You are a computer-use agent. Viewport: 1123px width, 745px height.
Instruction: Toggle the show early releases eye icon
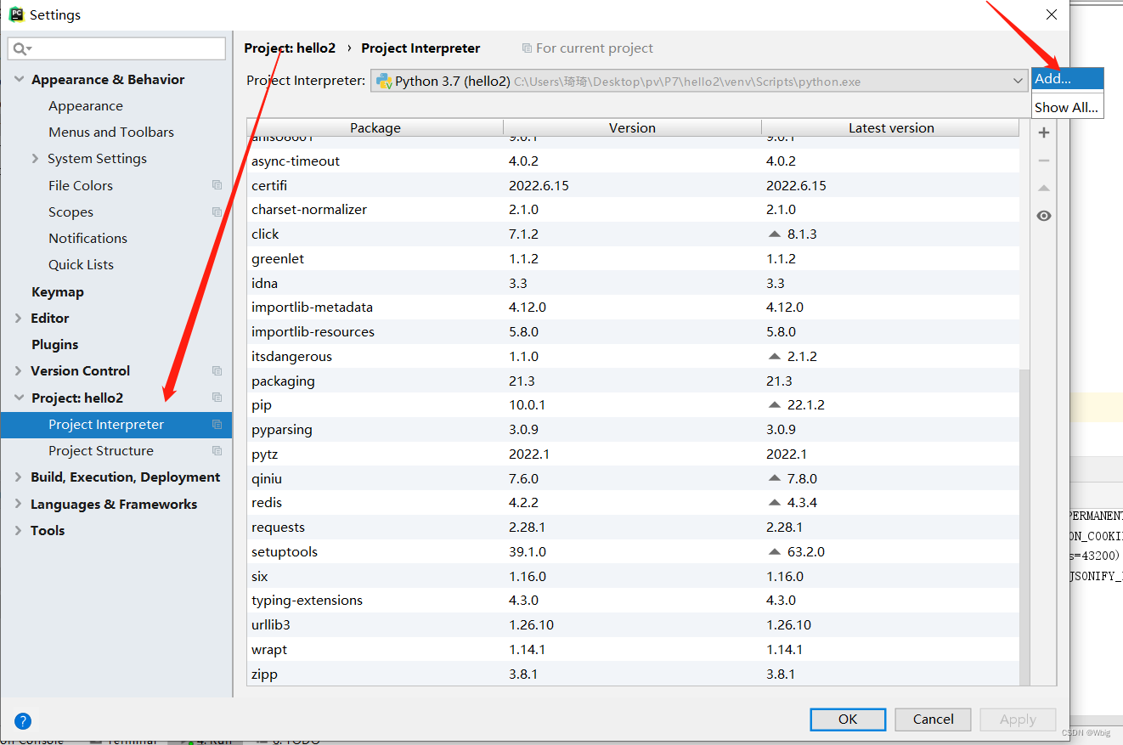(1044, 216)
